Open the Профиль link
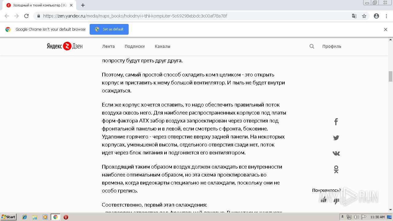 [332, 46]
